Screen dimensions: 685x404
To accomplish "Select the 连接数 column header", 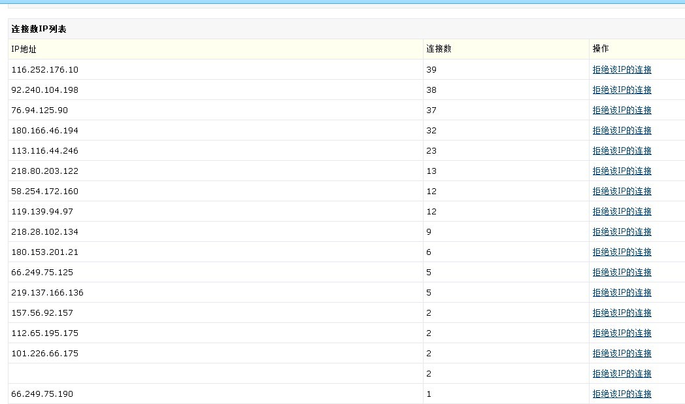I will tap(439, 49).
